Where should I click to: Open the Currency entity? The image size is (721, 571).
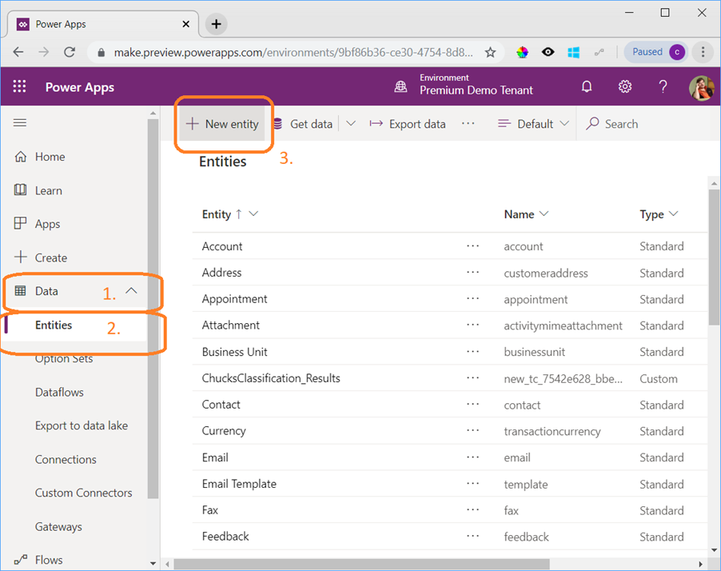point(224,431)
